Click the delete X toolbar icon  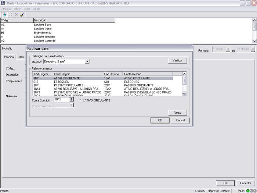coord(16,15)
